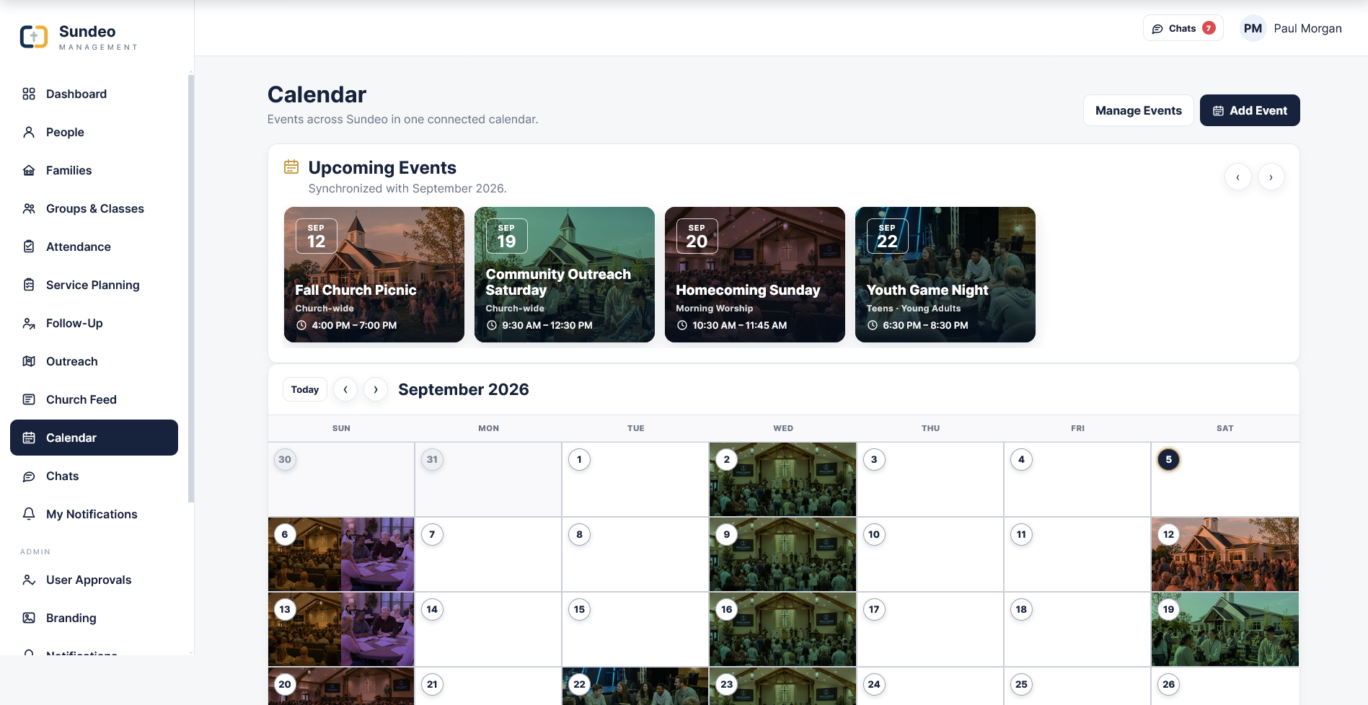
Task: Open Community Outreach Saturday event card
Action: tap(565, 275)
